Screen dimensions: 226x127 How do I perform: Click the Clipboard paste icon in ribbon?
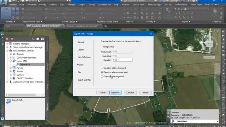[214, 11]
